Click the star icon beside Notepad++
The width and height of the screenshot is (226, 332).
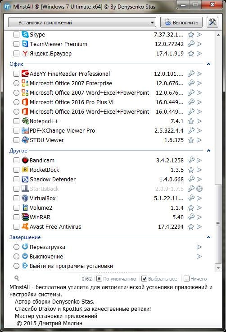(x=191, y=121)
